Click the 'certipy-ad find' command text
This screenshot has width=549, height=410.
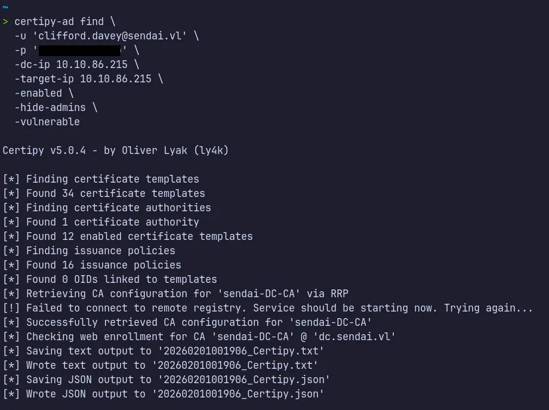(59, 21)
